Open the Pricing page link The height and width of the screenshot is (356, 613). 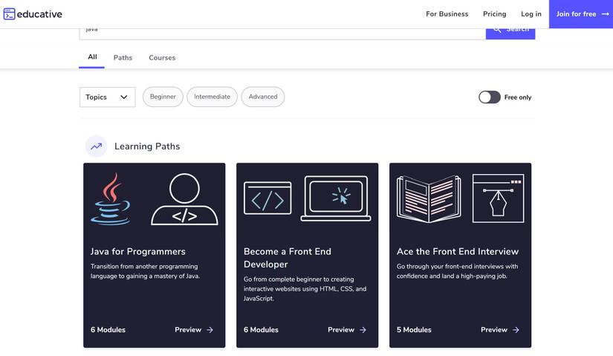[x=494, y=14]
